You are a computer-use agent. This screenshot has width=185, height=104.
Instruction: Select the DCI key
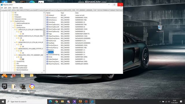pos(18,64)
